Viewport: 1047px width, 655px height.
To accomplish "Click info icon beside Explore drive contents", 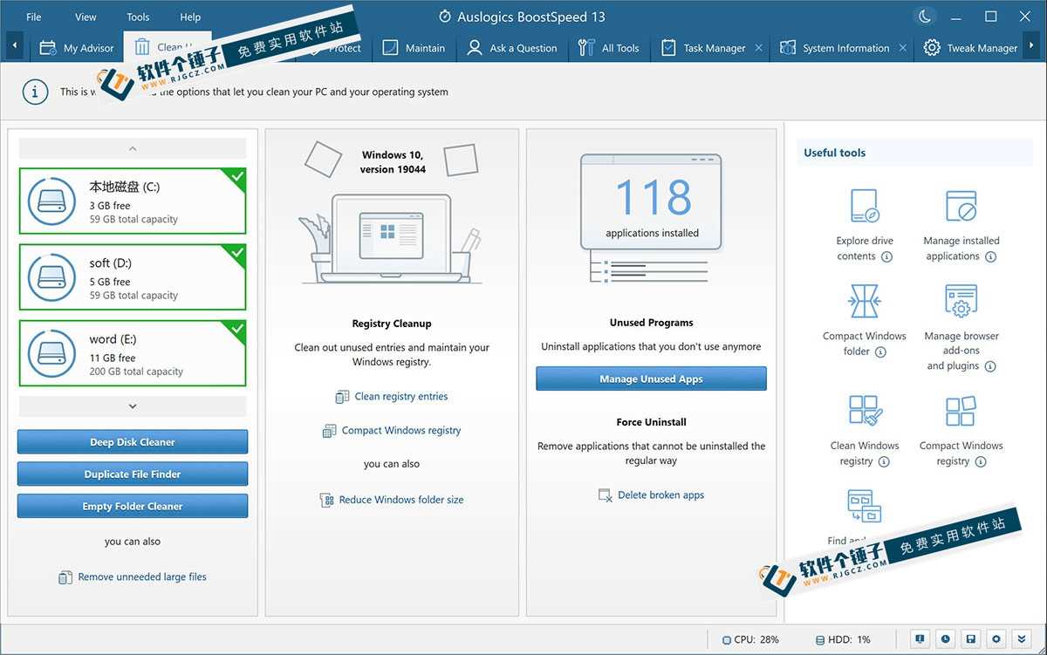I will click(886, 256).
